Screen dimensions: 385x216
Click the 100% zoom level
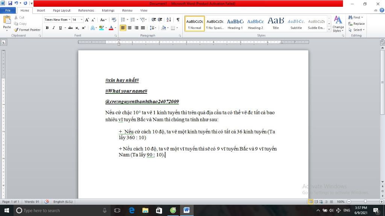coord(341,201)
